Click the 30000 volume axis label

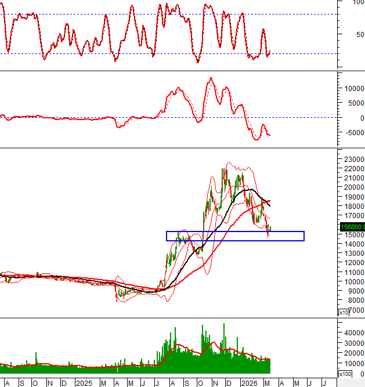[353, 342]
